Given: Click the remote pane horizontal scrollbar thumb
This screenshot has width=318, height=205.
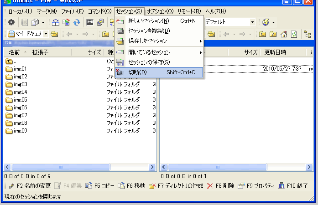Looking at the screenshot, I should (x=218, y=167).
